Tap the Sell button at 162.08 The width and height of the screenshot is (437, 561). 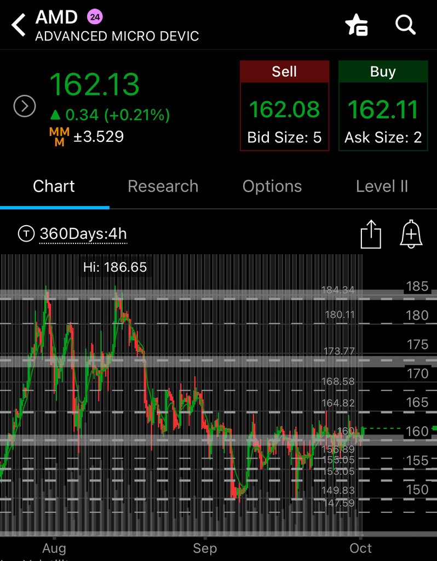coord(284,106)
